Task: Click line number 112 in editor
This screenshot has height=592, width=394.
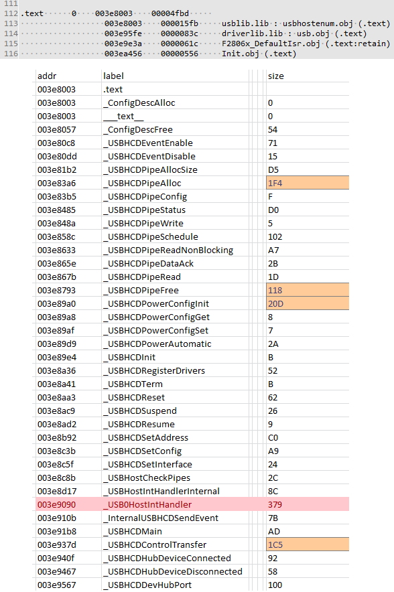Action: coord(11,13)
